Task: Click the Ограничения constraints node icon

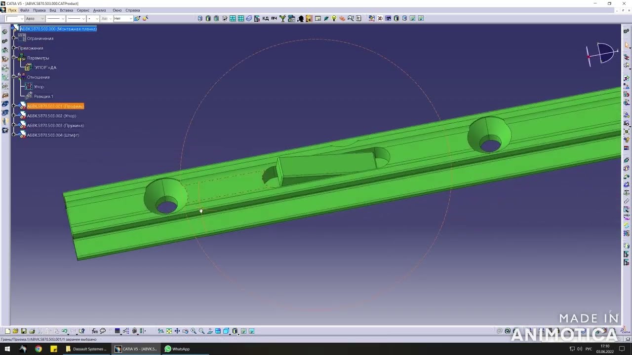Action: (22, 38)
